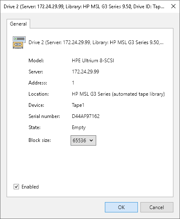This screenshot has width=180, height=219.
Task: Open the Block size dropdown
Action: (x=83, y=140)
